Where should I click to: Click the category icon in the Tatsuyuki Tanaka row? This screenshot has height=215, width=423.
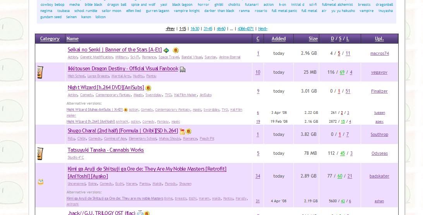pos(40,153)
